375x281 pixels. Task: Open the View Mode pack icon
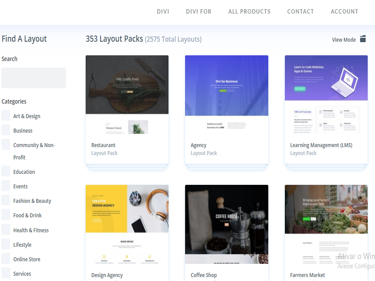[x=363, y=39]
